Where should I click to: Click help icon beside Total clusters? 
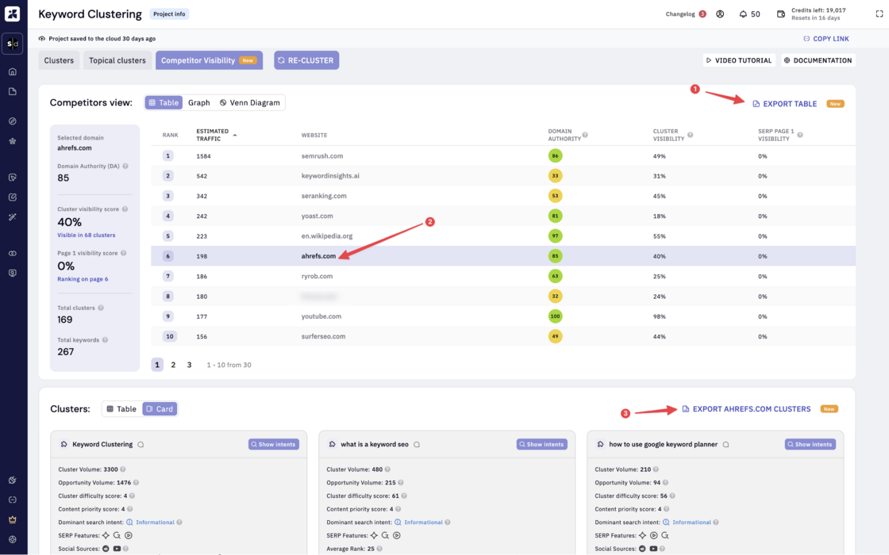[101, 308]
